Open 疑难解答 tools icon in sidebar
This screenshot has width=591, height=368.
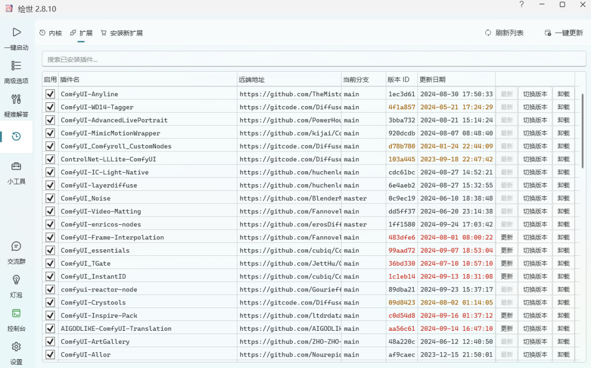(16, 99)
